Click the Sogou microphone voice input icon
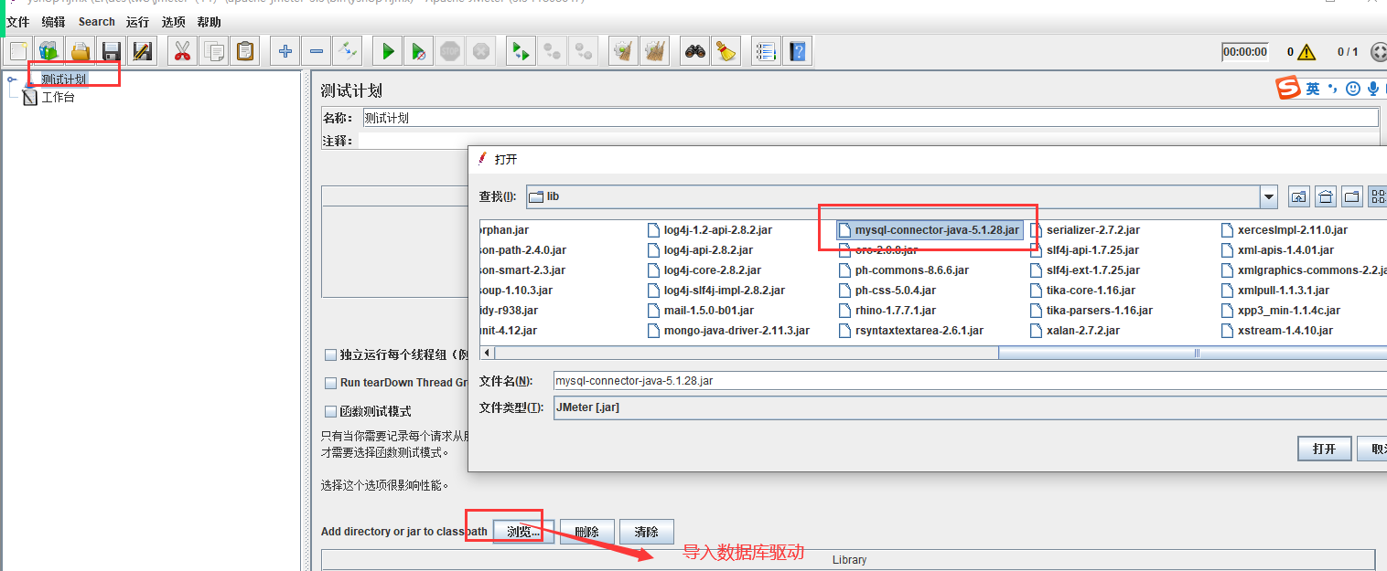The width and height of the screenshot is (1387, 571). tap(1373, 89)
